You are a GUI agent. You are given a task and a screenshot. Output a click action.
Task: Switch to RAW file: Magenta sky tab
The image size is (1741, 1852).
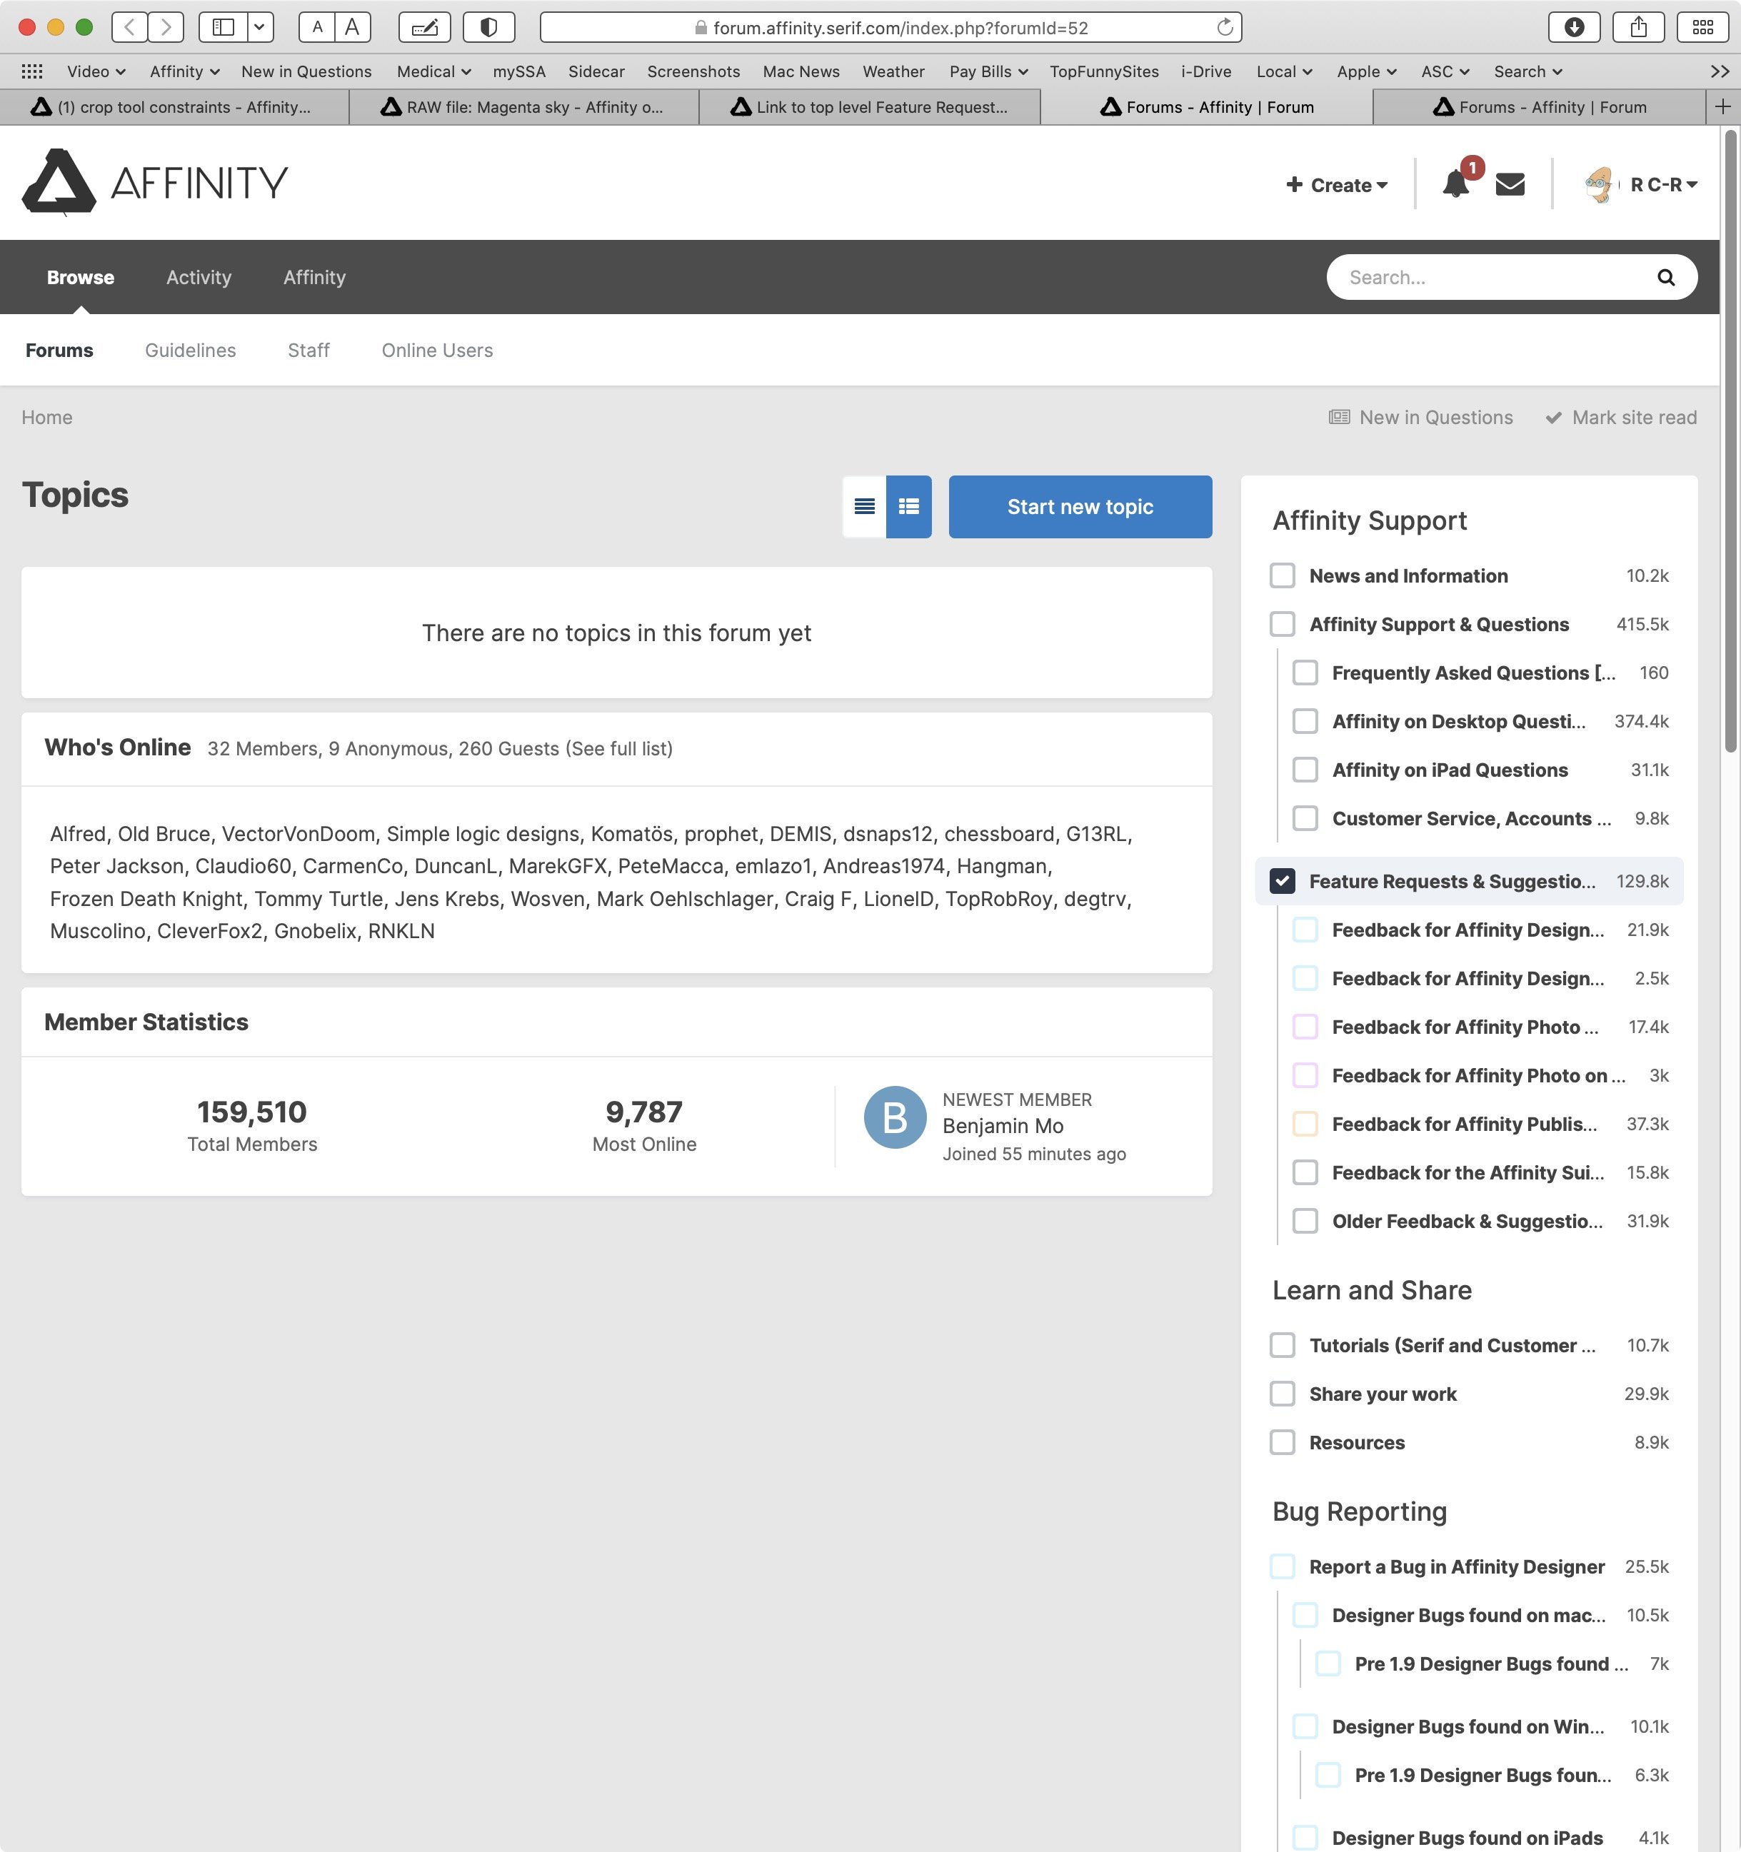pos(523,107)
